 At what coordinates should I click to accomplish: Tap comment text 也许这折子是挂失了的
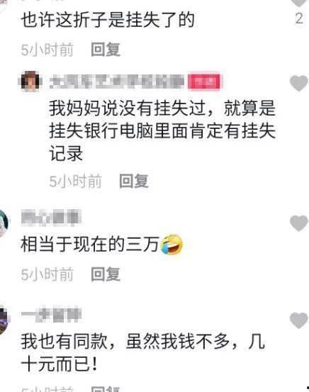click(108, 20)
